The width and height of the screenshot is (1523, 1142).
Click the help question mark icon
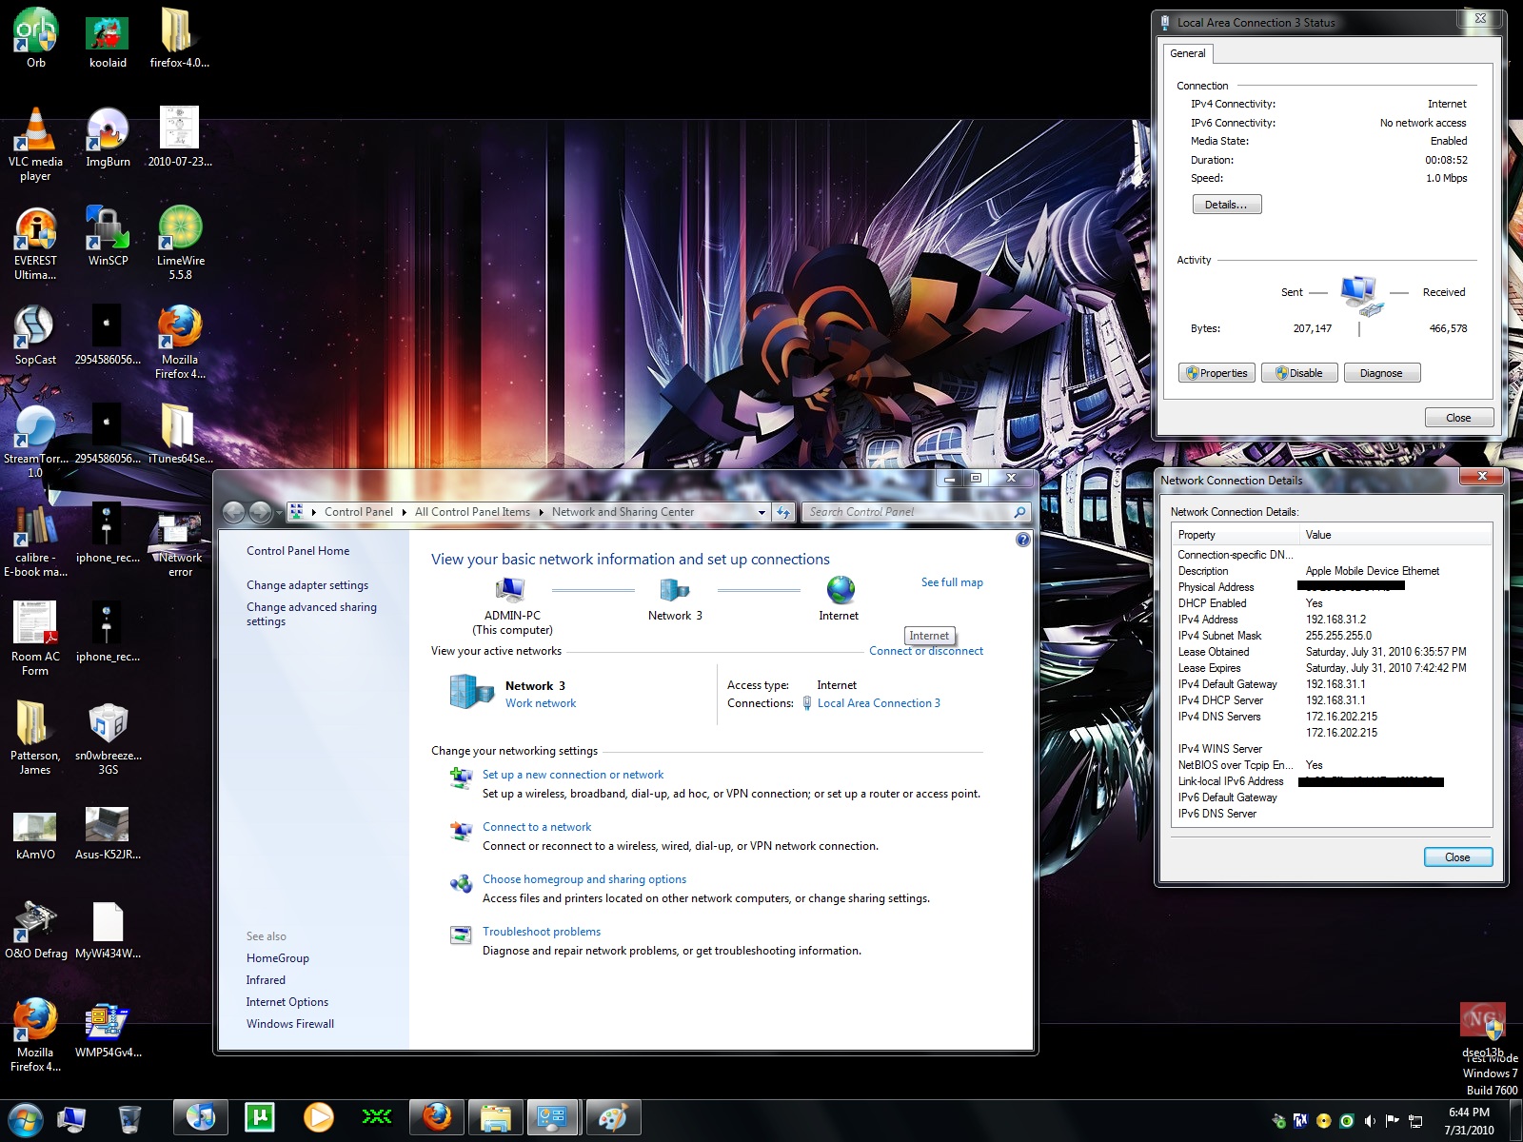[x=1022, y=540]
